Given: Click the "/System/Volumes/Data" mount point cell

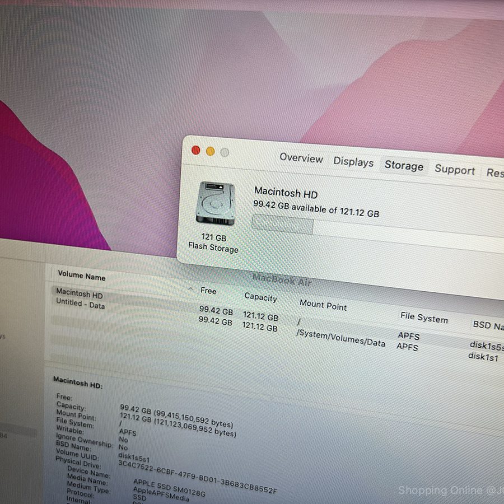Looking at the screenshot, I should click(x=340, y=338).
